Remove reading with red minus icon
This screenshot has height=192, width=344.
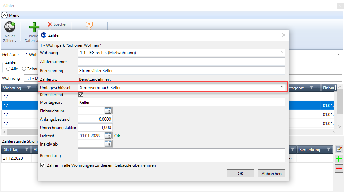[338, 168]
